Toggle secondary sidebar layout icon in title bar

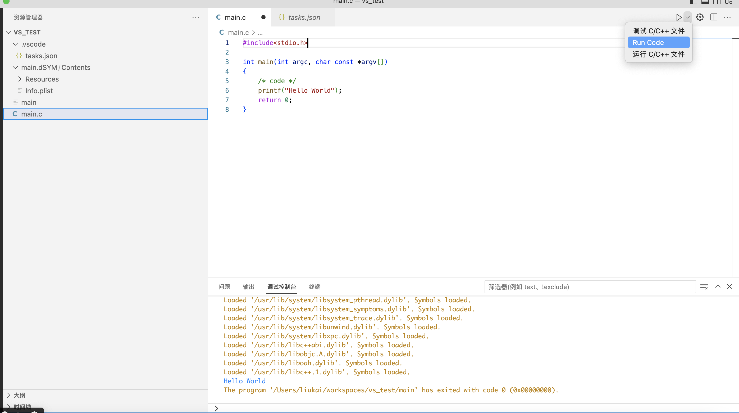pyautogui.click(x=717, y=2)
